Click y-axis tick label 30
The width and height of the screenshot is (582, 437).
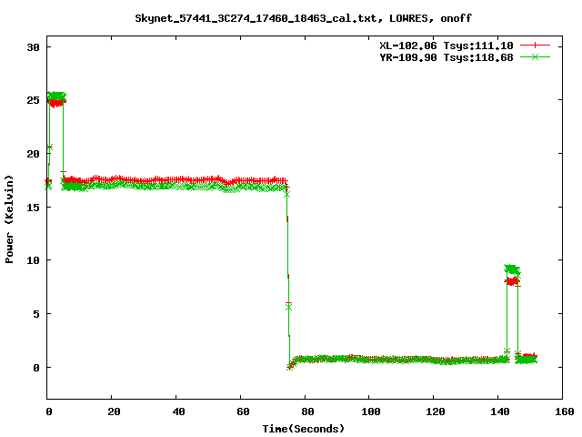click(33, 47)
